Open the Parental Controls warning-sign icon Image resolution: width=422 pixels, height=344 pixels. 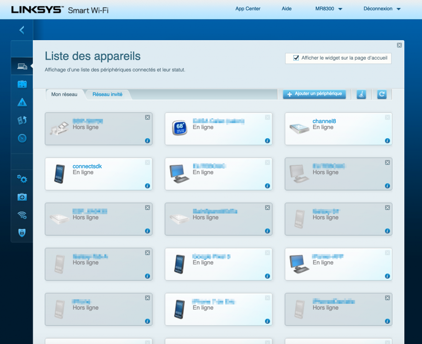[x=22, y=102]
